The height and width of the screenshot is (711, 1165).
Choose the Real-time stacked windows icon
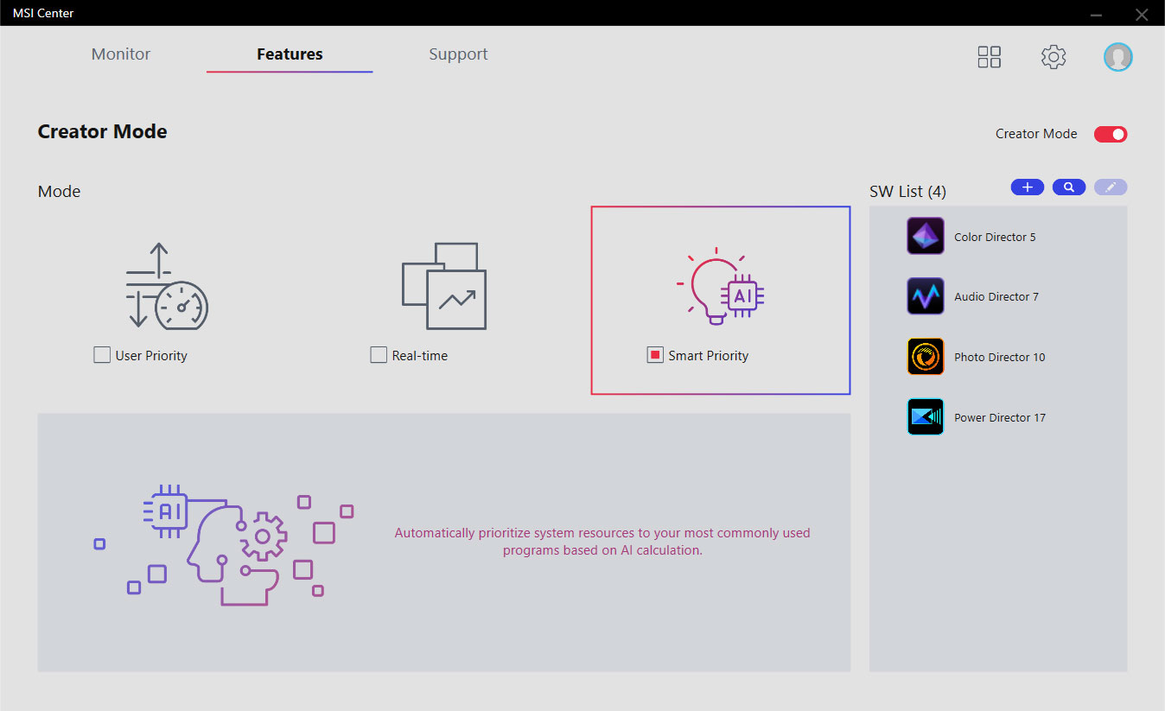444,286
